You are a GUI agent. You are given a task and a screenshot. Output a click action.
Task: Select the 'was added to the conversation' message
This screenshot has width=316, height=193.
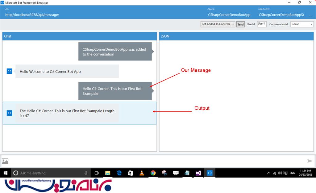click(x=115, y=52)
